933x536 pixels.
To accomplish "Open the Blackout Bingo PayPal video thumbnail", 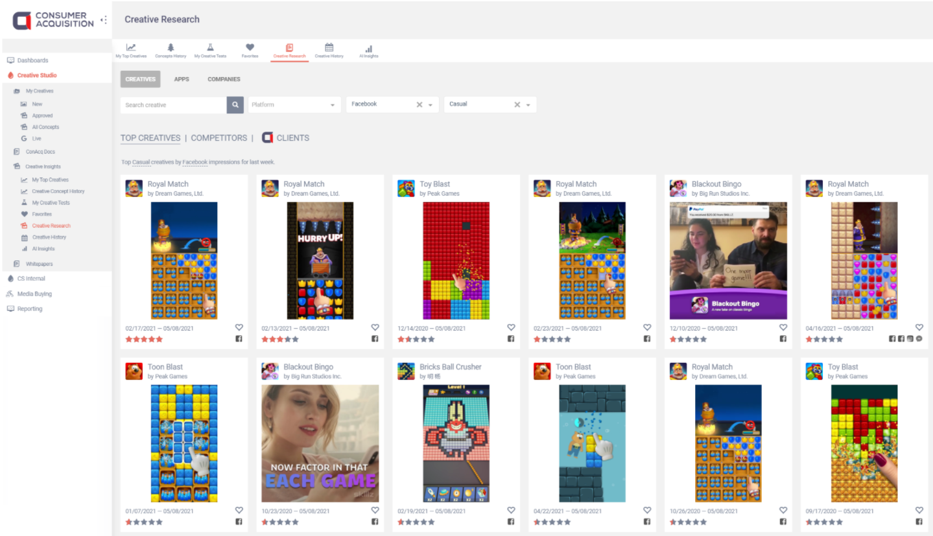I will click(x=729, y=261).
